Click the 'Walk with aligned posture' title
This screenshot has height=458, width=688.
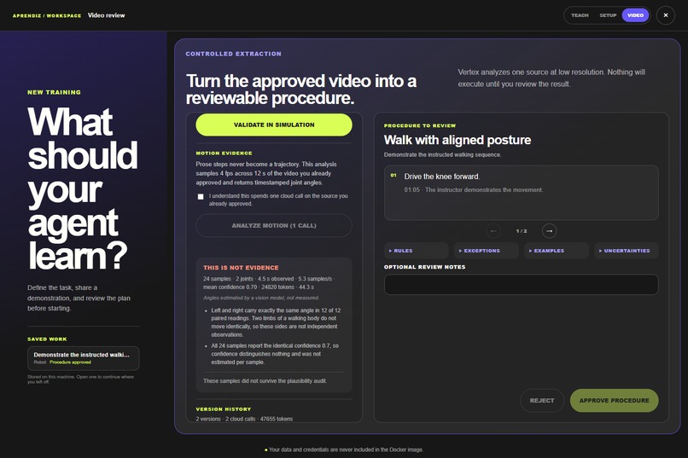[458, 140]
